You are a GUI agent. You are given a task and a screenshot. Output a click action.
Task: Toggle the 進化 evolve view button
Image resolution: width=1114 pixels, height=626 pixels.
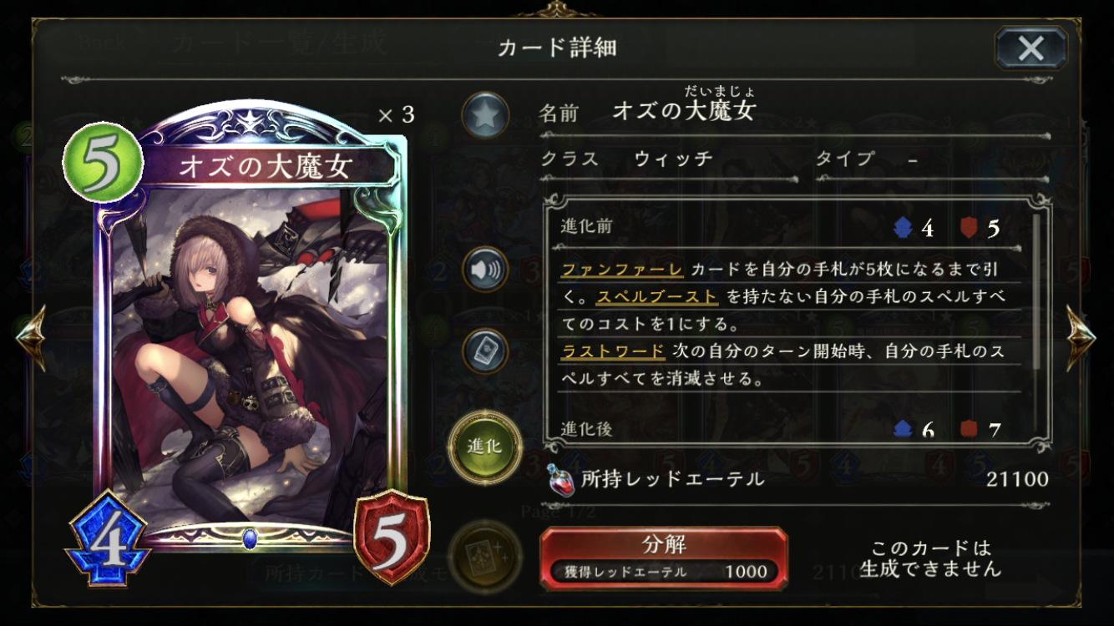tap(485, 447)
